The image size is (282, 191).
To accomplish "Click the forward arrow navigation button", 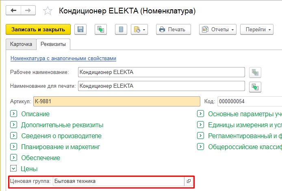I will [x=28, y=11].
